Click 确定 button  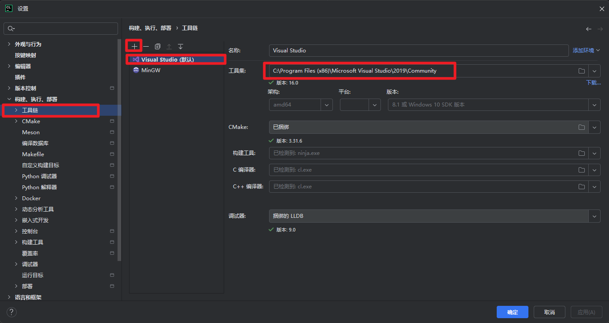pyautogui.click(x=513, y=312)
